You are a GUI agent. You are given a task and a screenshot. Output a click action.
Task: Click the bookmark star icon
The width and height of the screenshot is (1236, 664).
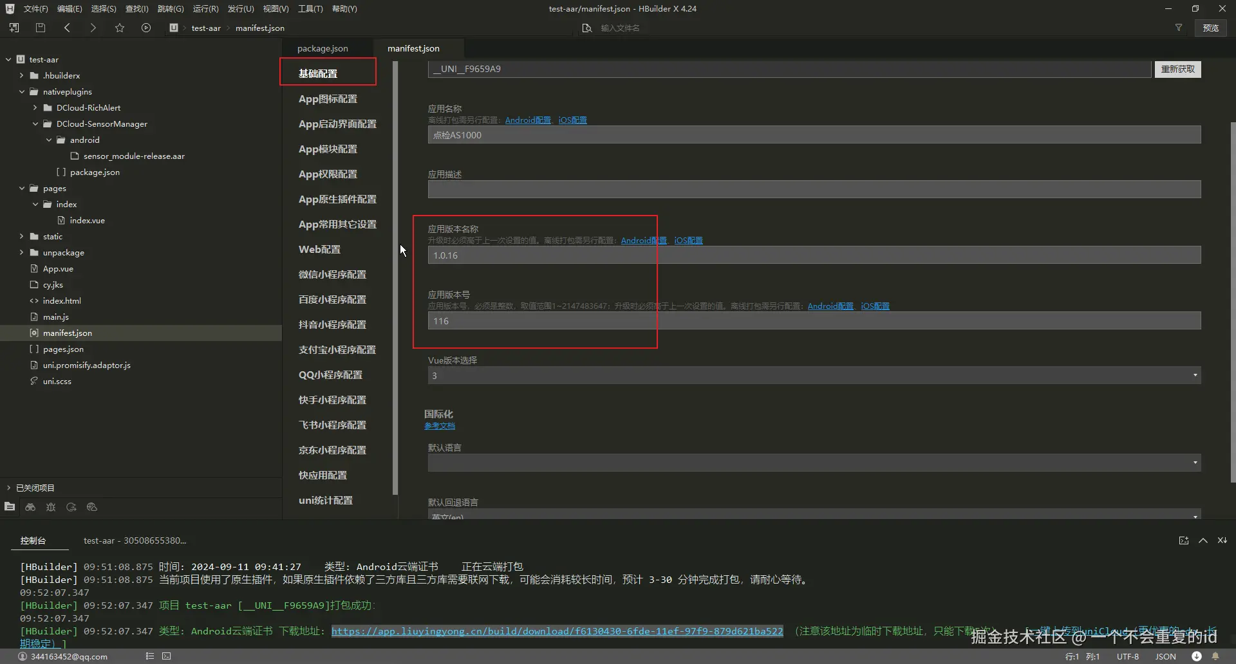(x=120, y=28)
